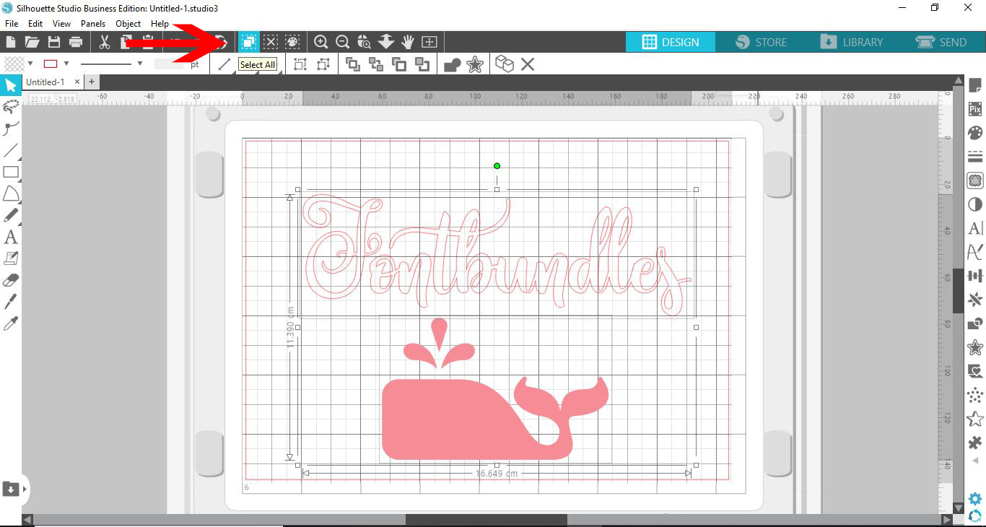This screenshot has height=527, width=986.
Task: Switch to the LIBRARY tab
Action: 851,42
